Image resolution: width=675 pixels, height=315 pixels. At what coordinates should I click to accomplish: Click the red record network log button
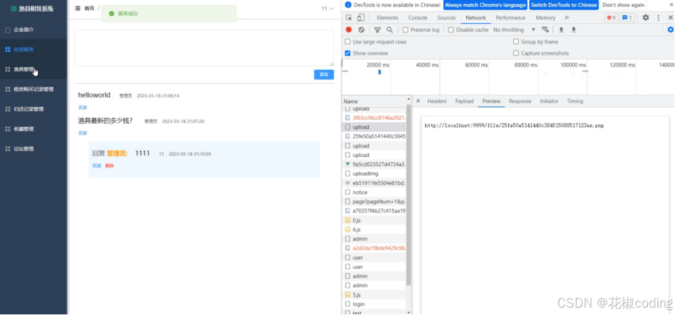click(348, 30)
